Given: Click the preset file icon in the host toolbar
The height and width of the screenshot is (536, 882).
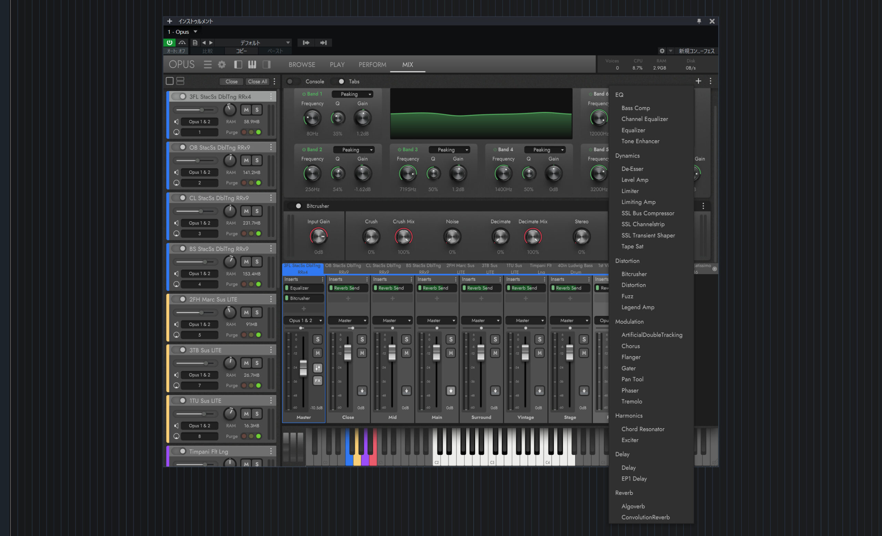Looking at the screenshot, I should click(x=195, y=43).
